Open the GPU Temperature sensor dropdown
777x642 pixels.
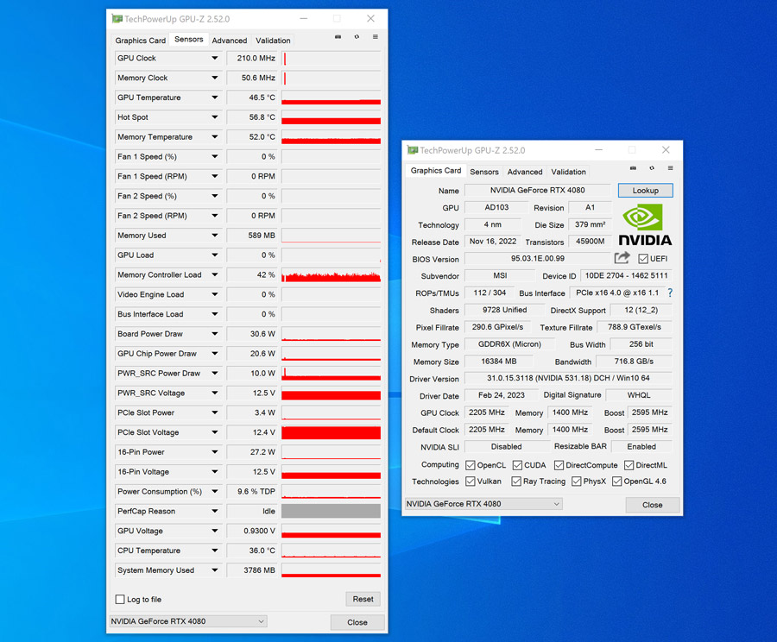215,98
